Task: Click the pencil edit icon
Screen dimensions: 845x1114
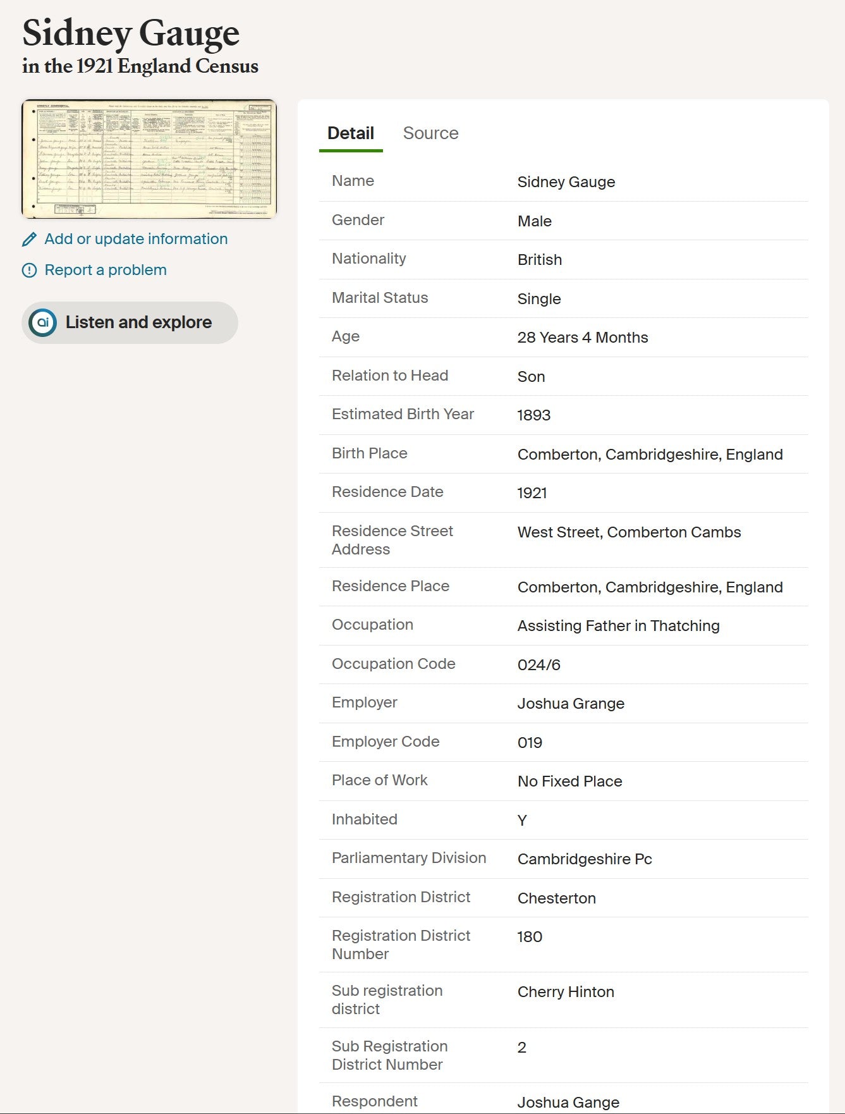Action: 29,240
